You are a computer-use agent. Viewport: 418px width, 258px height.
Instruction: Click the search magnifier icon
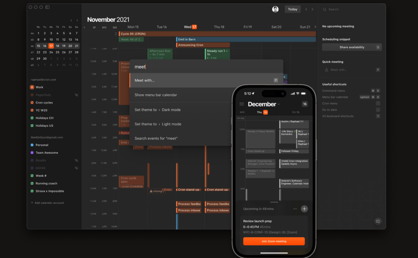point(325,9)
